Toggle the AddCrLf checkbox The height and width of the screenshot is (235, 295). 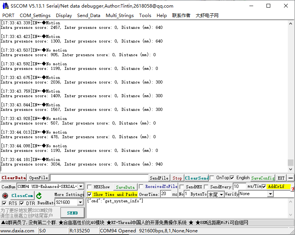tap(264, 186)
